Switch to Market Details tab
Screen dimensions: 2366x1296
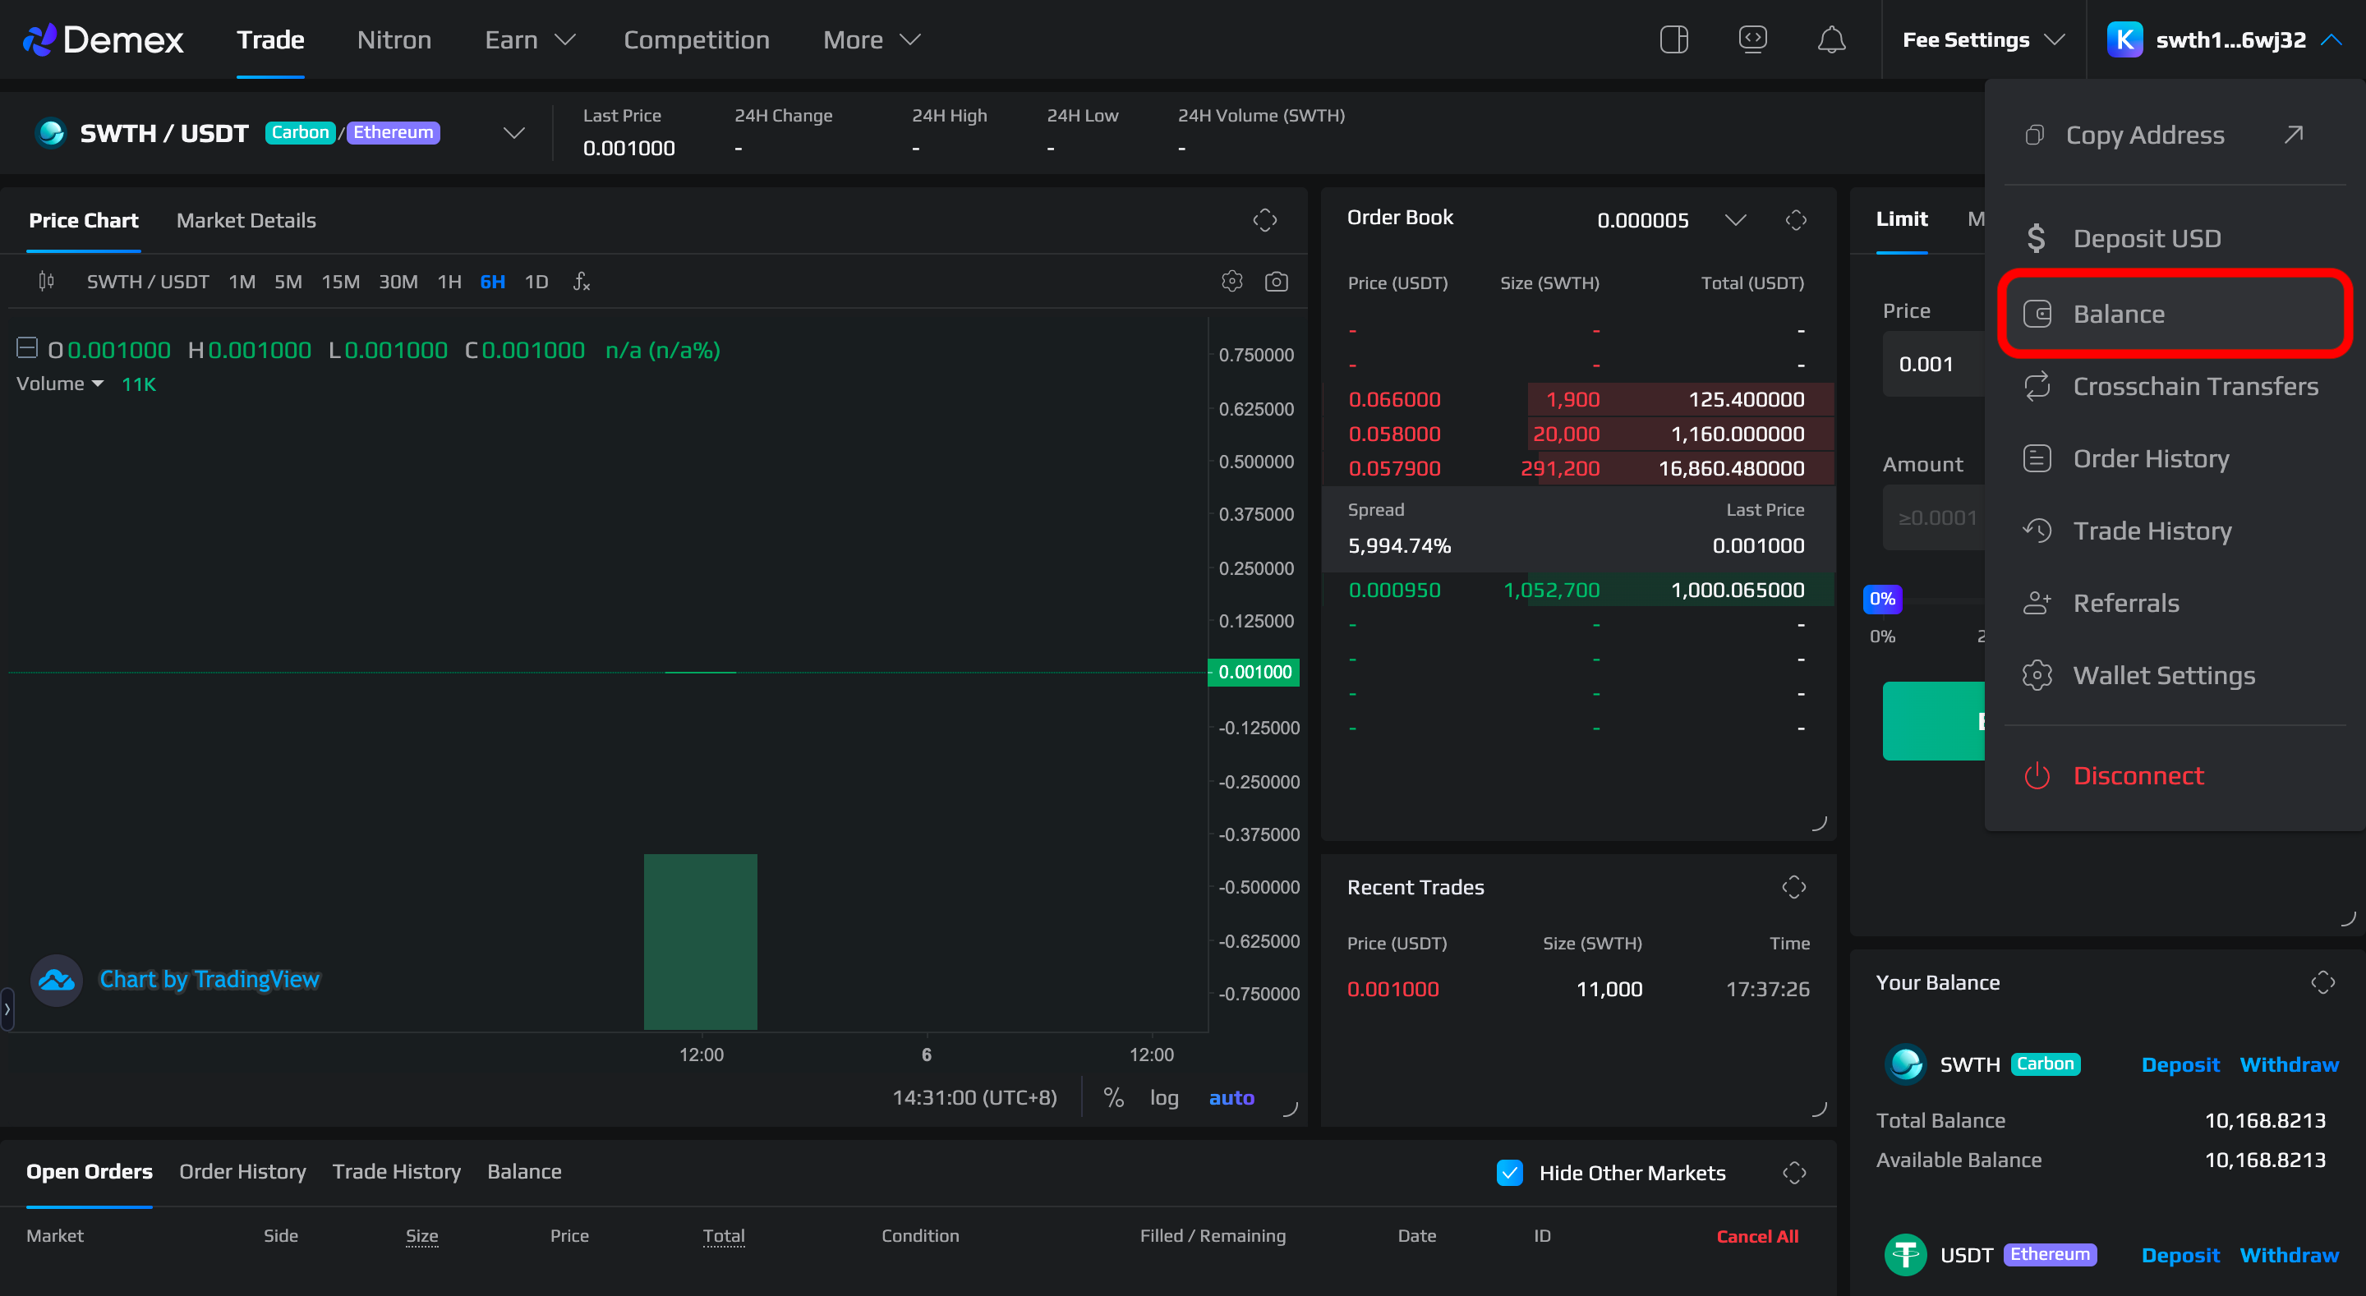[x=246, y=220]
